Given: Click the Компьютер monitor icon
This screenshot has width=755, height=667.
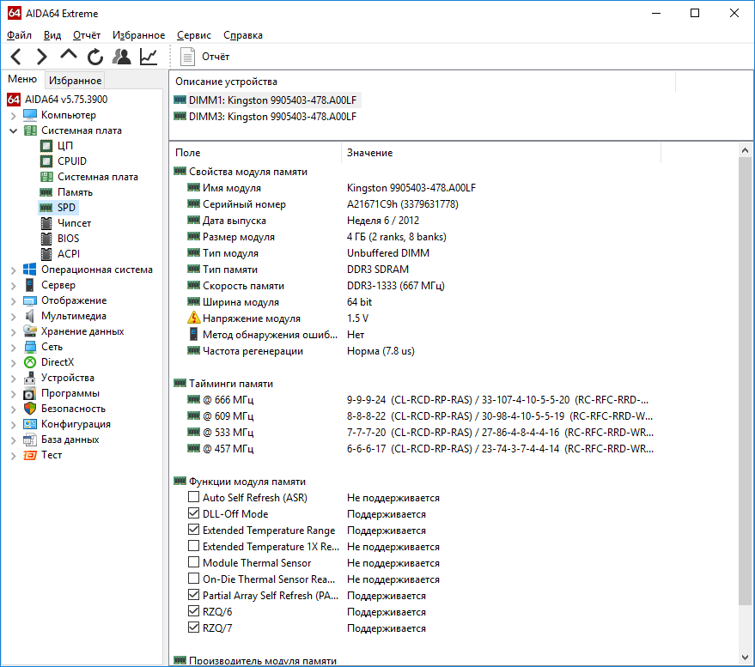Looking at the screenshot, I should (30, 115).
